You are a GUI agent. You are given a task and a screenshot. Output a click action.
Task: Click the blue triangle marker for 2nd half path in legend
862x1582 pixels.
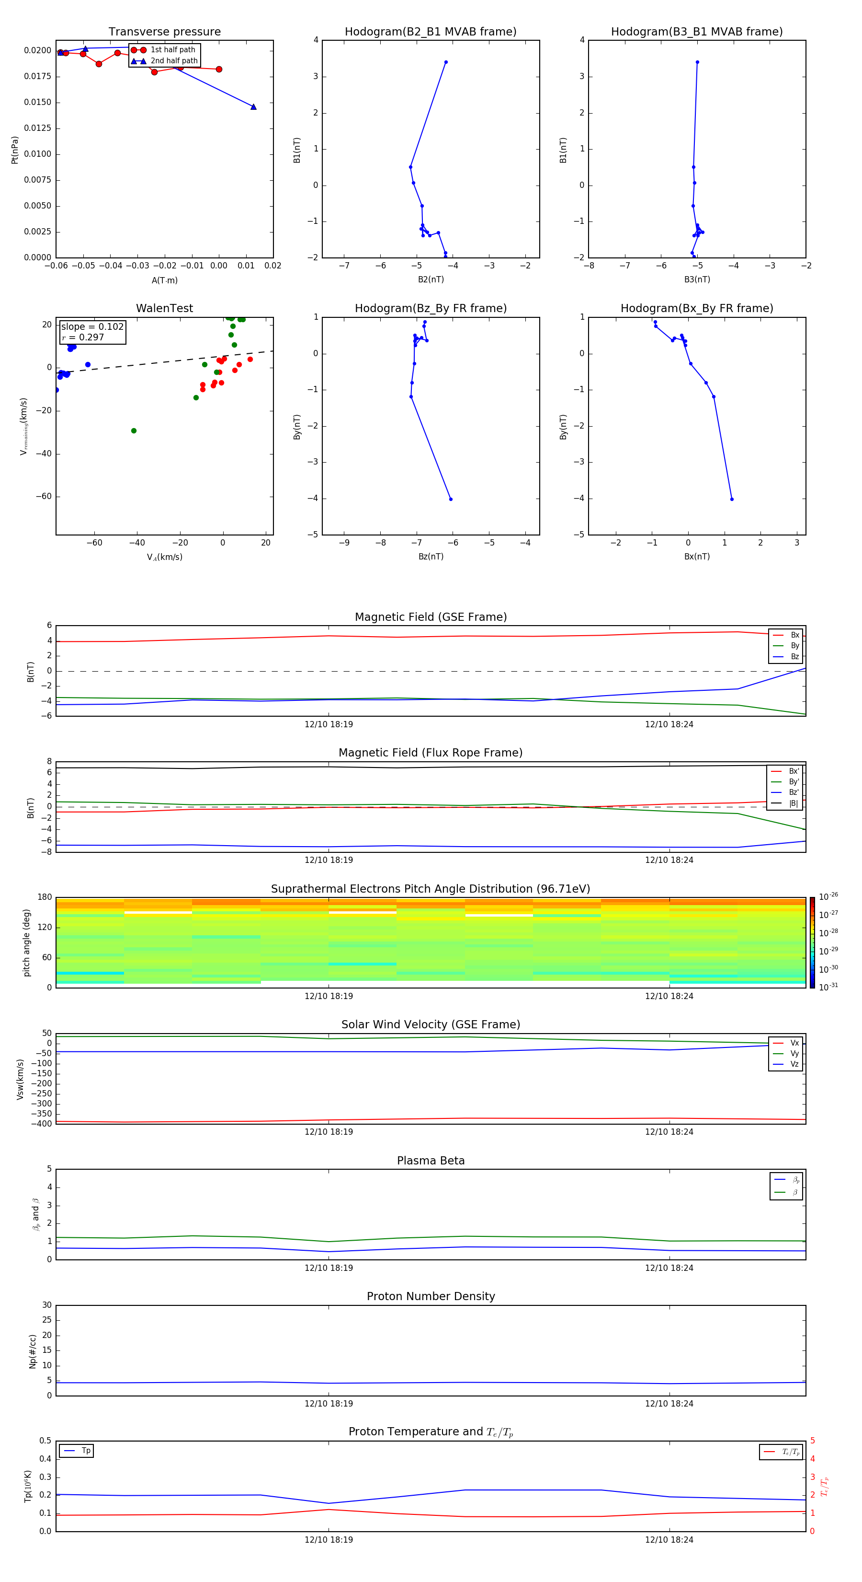click(x=138, y=61)
